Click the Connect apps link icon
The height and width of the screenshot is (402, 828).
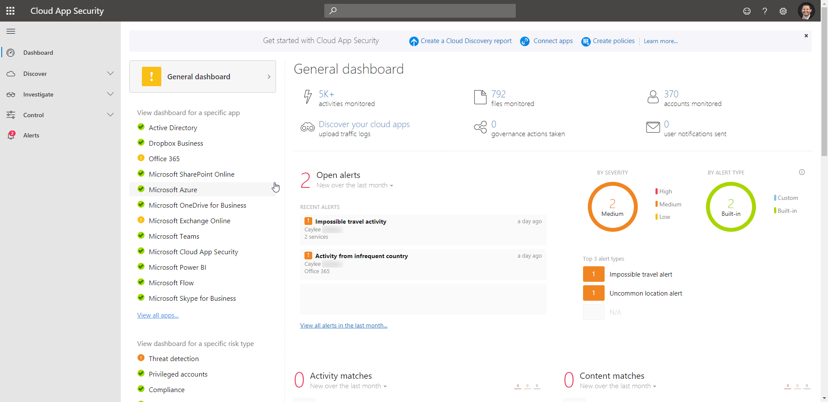[x=525, y=41]
